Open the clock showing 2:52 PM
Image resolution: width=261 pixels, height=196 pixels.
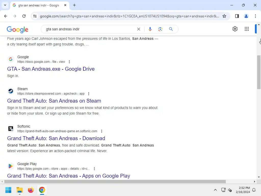click(x=243, y=190)
